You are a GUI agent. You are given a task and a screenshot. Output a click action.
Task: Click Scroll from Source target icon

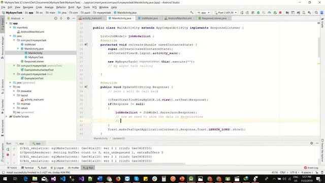click(x=55, y=18)
